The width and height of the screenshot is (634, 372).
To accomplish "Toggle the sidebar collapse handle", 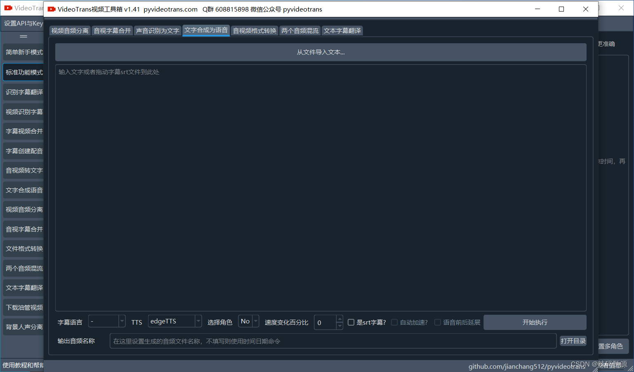I will 24,37.
